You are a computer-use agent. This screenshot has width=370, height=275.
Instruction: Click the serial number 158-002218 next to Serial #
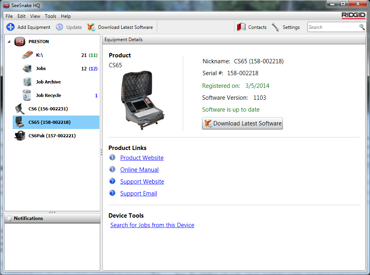click(242, 73)
